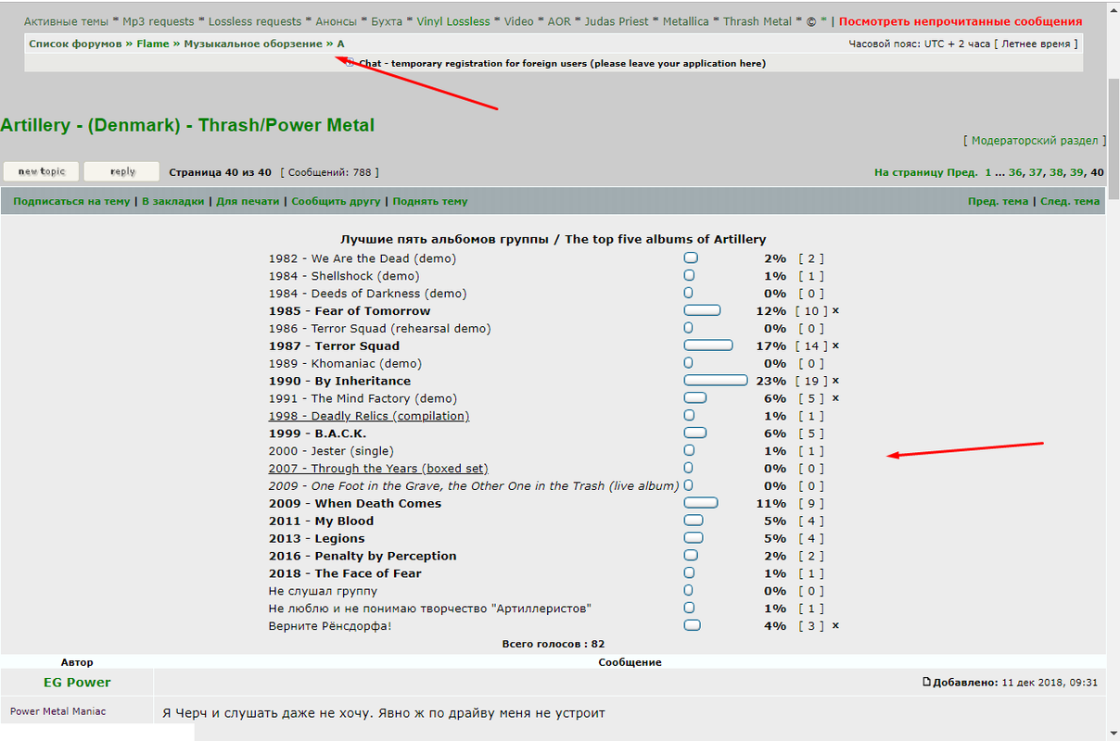Select poll entry 2009 - When Death Comes
Image resolution: width=1120 pixels, height=741 pixels.
(355, 504)
